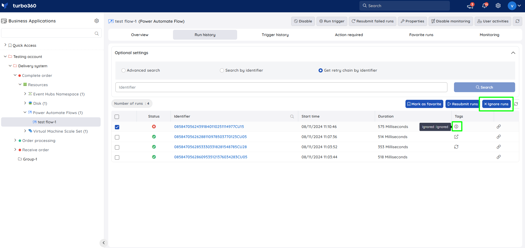Click the Identifier column search icon
The width and height of the screenshot is (525, 248).
pyautogui.click(x=292, y=116)
